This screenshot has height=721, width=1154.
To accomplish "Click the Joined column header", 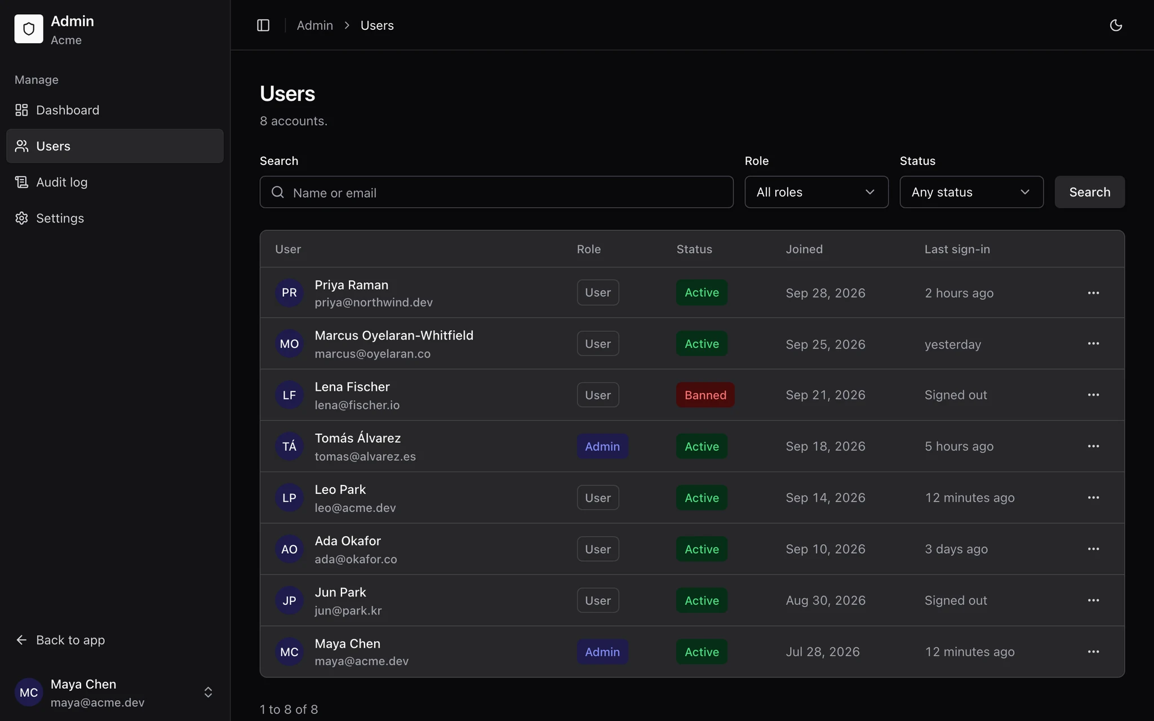I will pyautogui.click(x=804, y=249).
